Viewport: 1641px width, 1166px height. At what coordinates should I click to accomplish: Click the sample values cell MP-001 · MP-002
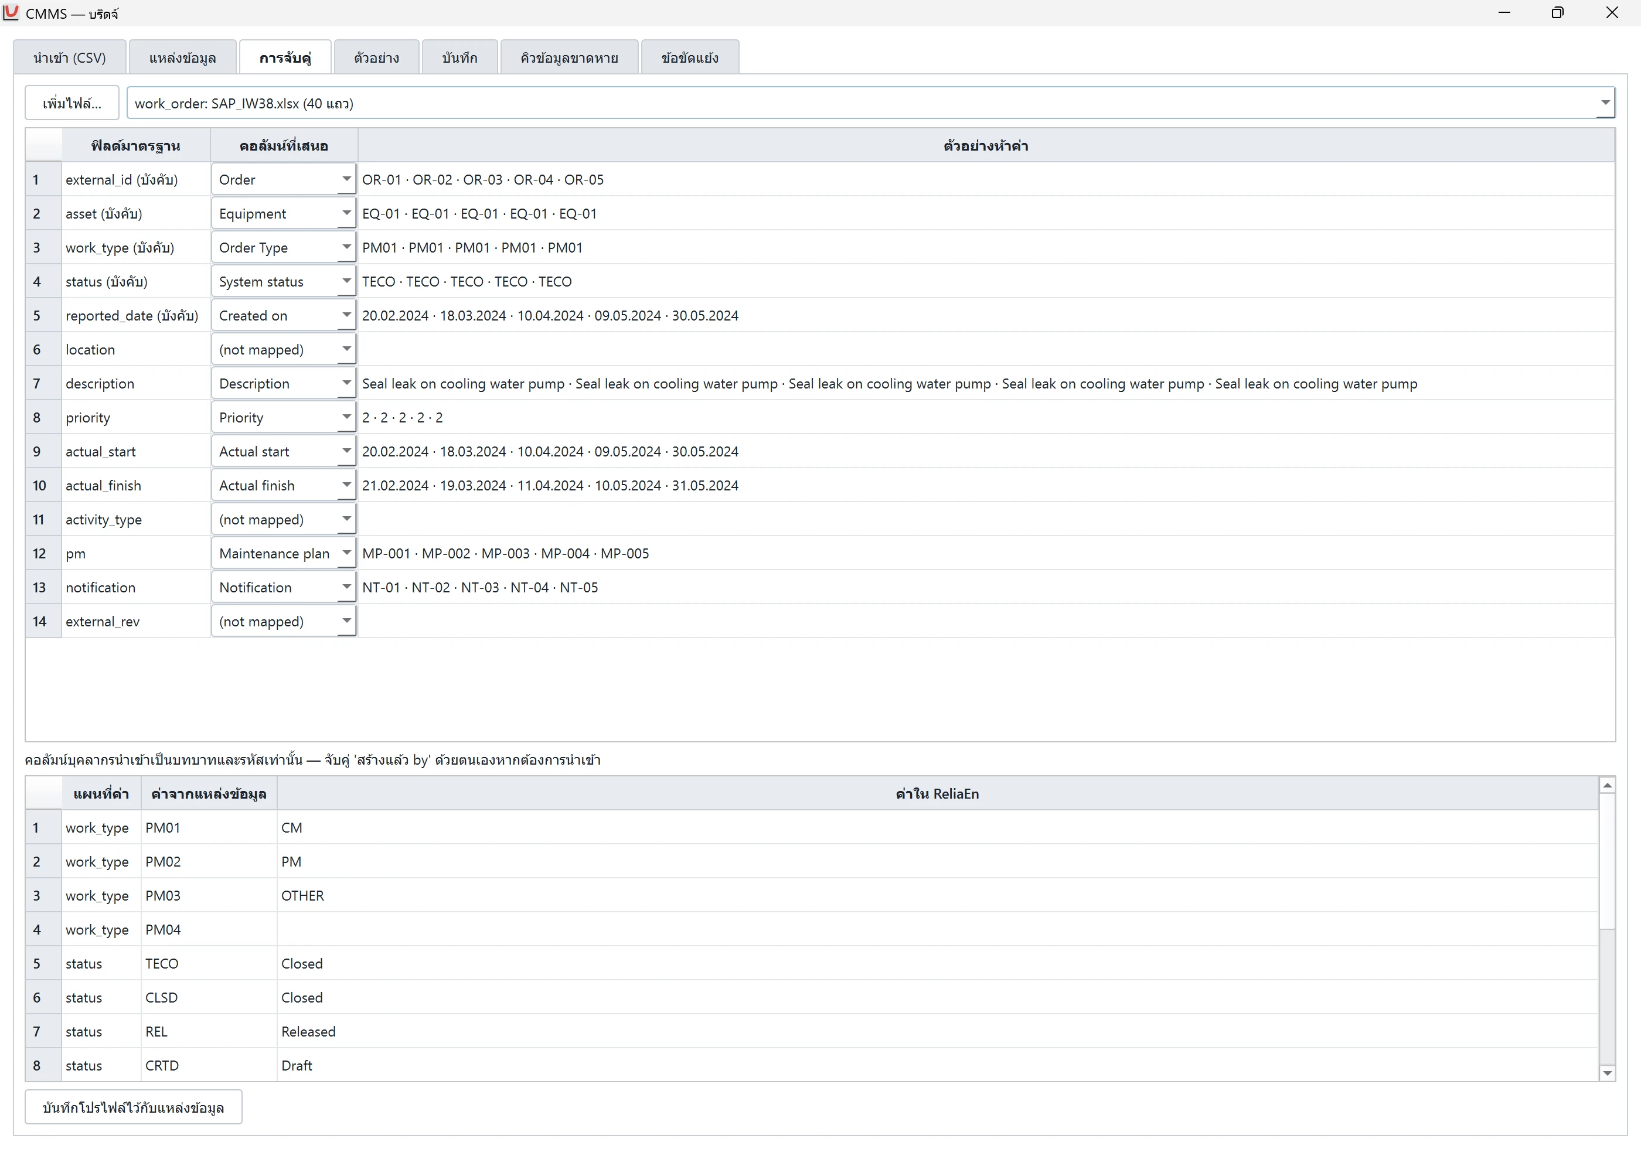point(986,553)
